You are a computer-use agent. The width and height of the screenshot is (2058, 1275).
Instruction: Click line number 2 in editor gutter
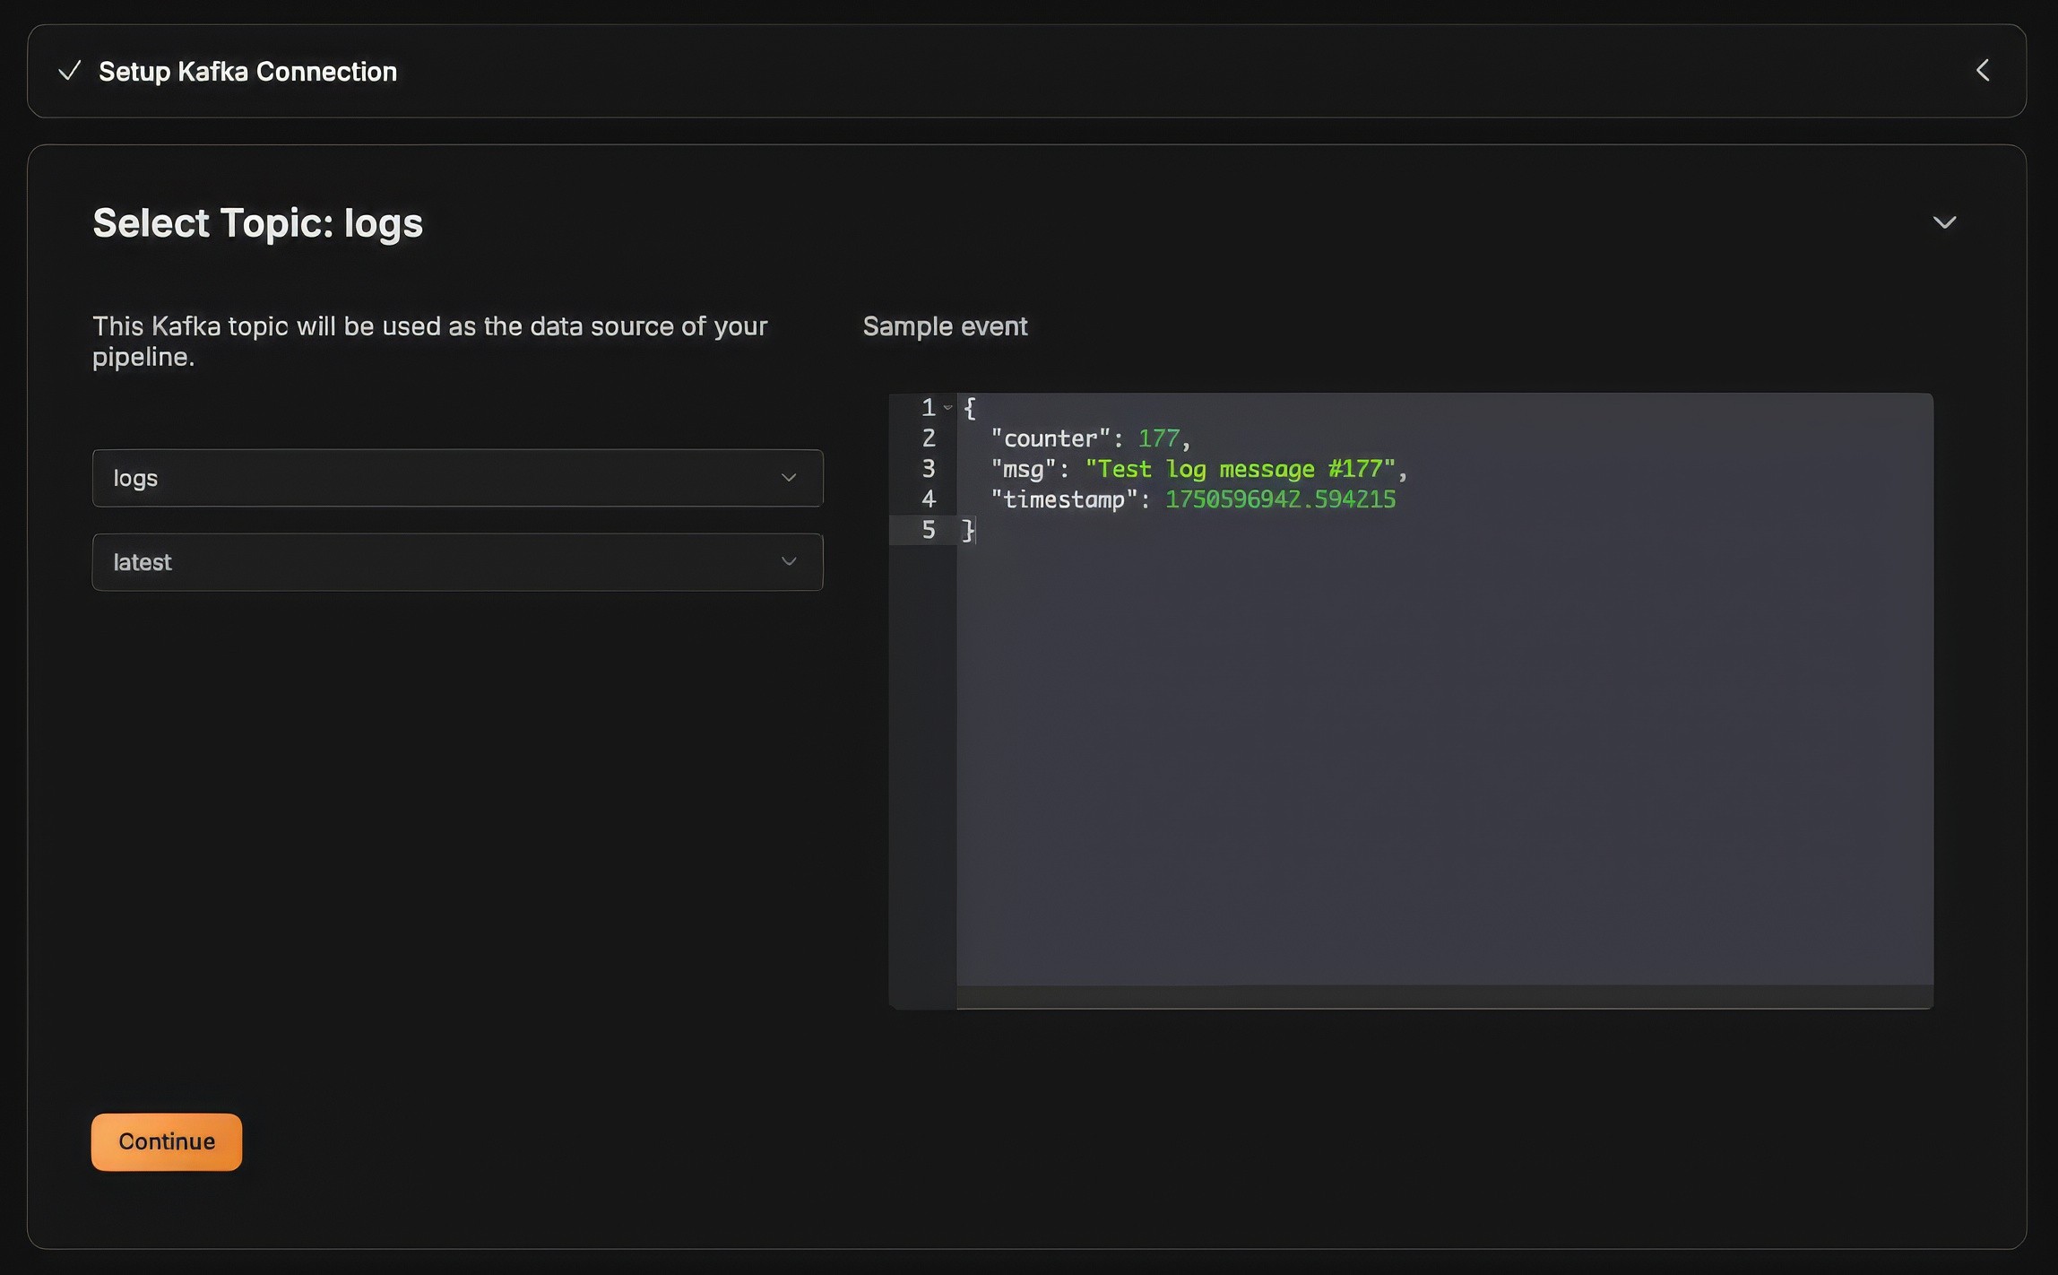(929, 438)
